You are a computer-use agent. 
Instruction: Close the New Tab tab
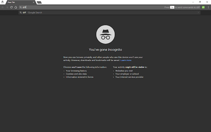(34, 2)
